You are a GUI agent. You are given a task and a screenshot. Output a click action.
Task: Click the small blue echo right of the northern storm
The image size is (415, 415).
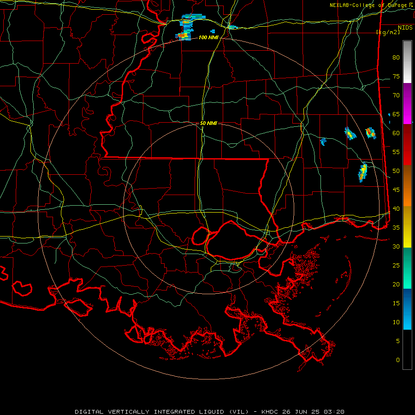[213, 31]
